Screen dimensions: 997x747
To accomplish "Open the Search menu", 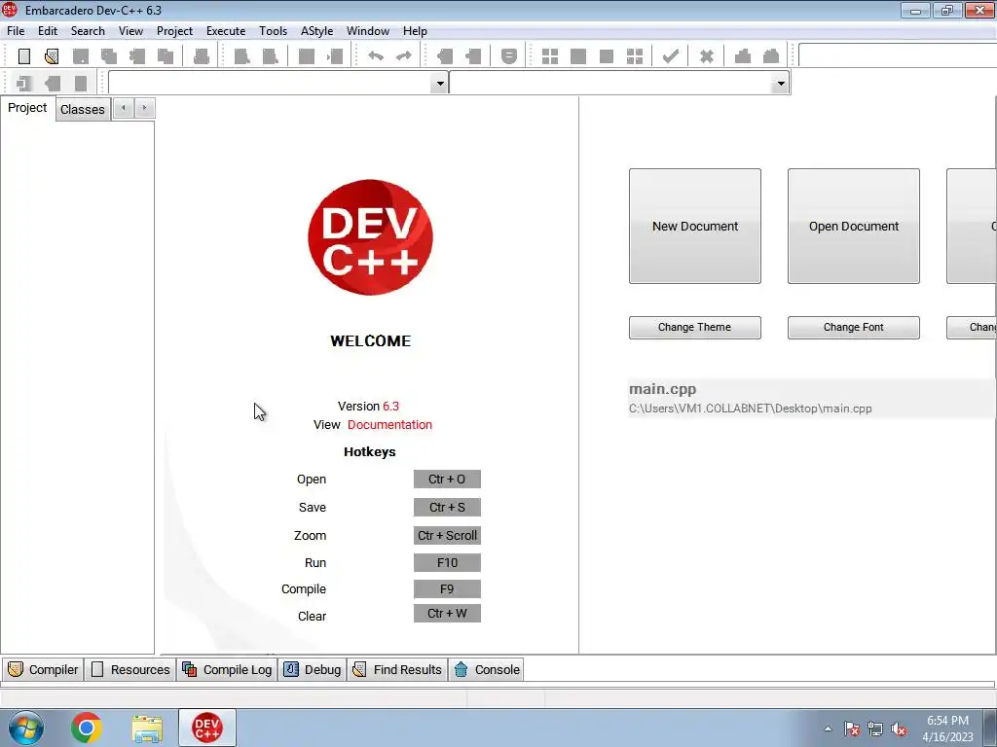I will [x=88, y=31].
